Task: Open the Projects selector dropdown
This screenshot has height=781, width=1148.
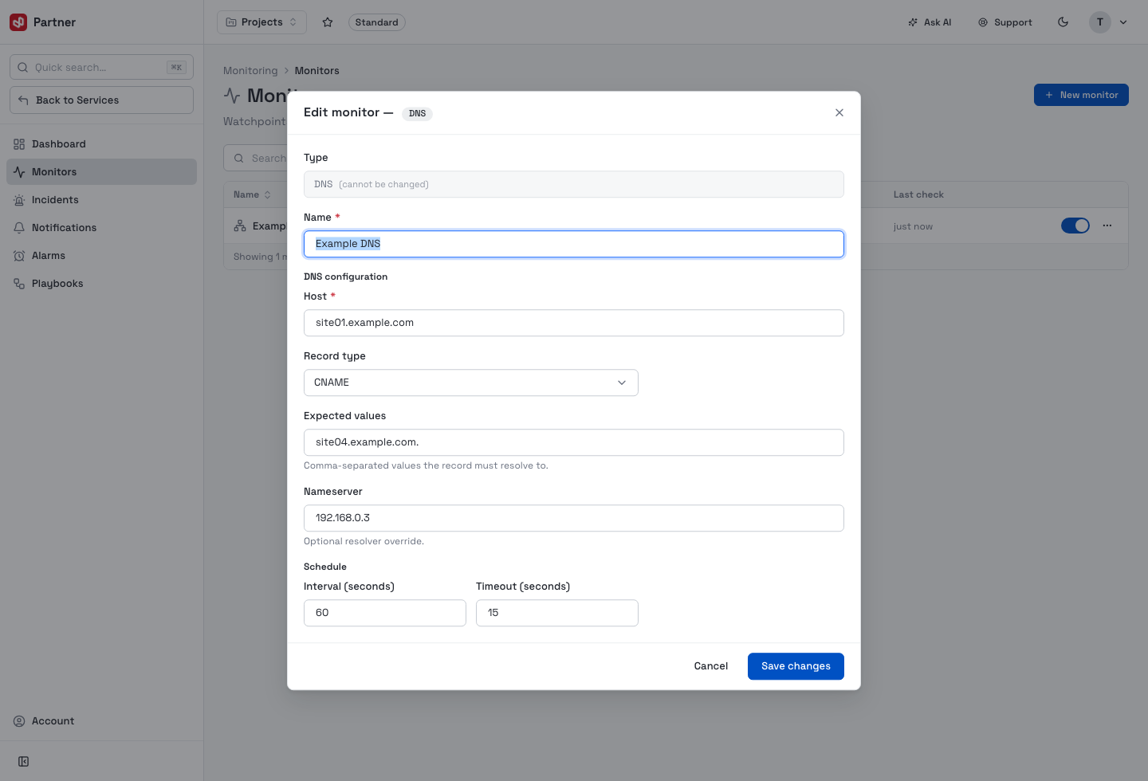Action: (261, 22)
